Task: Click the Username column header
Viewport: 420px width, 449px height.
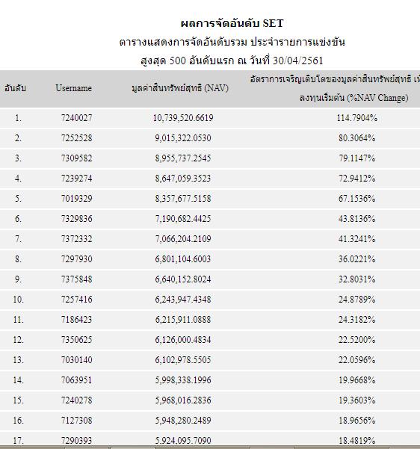Action: click(x=74, y=88)
